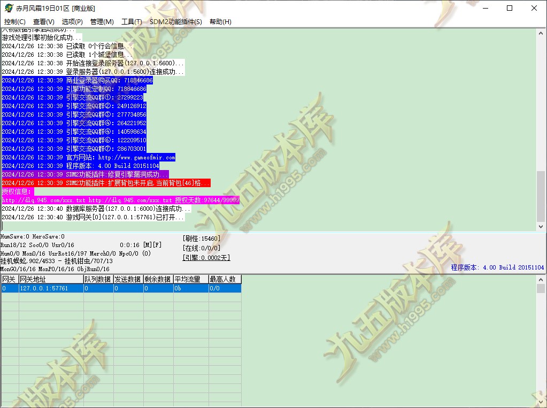
Task: Click the 修复引擎漏洞成功 purple log line
Action: point(85,174)
